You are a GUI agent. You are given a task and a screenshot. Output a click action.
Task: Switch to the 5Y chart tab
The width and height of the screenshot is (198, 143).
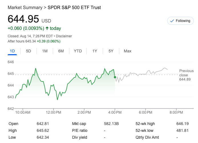111,51
